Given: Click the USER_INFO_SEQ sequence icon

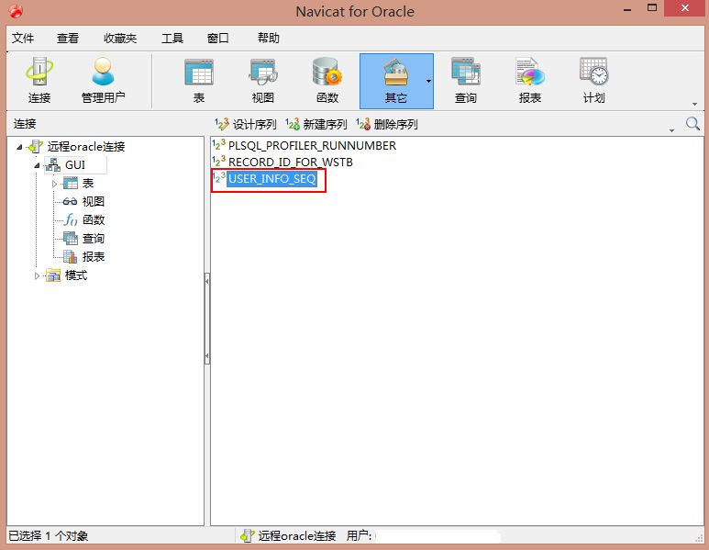Looking at the screenshot, I should coord(219,178).
